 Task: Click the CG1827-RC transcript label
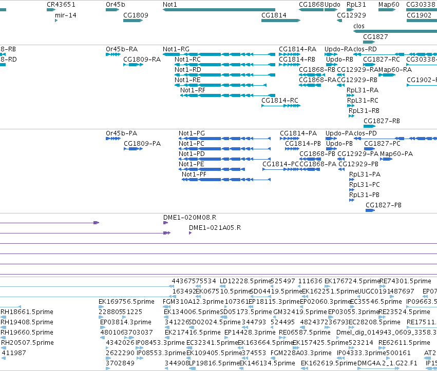click(x=382, y=60)
